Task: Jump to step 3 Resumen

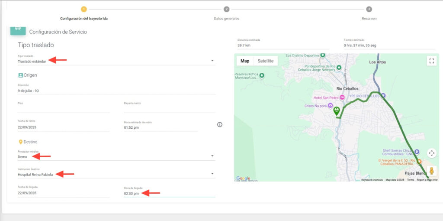Action: point(369,9)
